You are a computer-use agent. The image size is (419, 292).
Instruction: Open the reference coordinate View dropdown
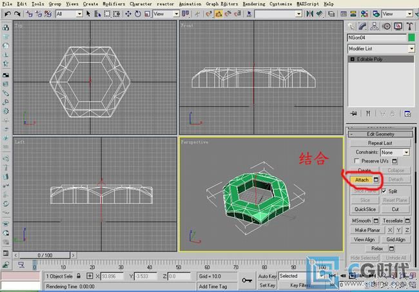point(166,14)
